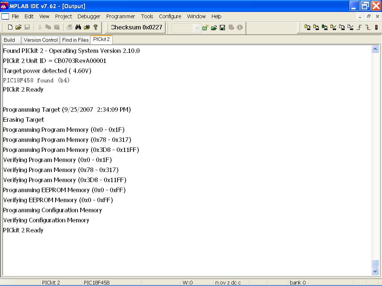Release target from reset, rising-edge icon

359,28
